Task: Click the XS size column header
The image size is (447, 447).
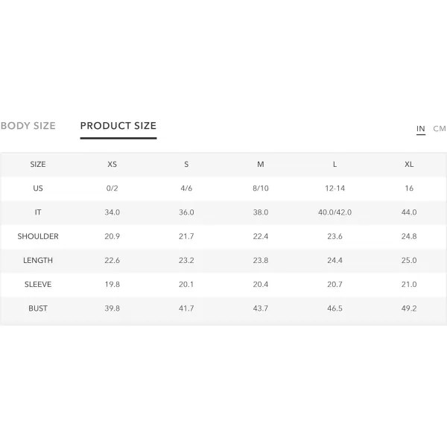Action: tap(112, 164)
